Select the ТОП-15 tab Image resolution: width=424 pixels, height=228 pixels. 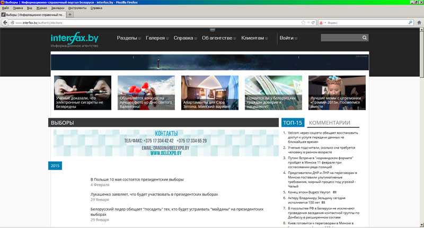293,122
